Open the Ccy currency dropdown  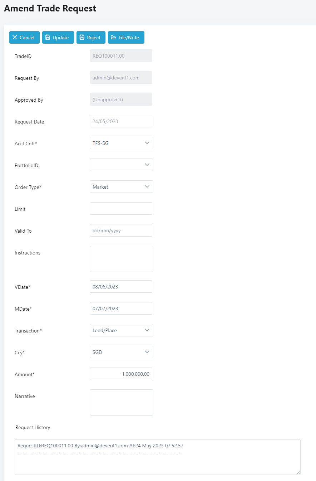[121, 352]
